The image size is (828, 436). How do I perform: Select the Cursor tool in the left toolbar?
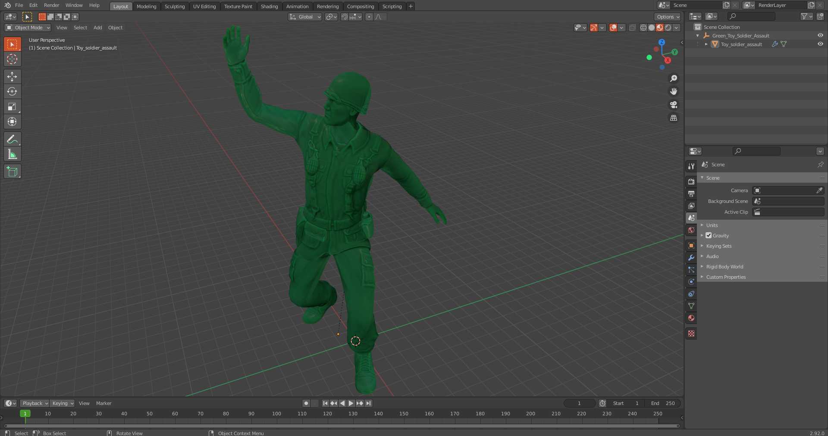12,59
